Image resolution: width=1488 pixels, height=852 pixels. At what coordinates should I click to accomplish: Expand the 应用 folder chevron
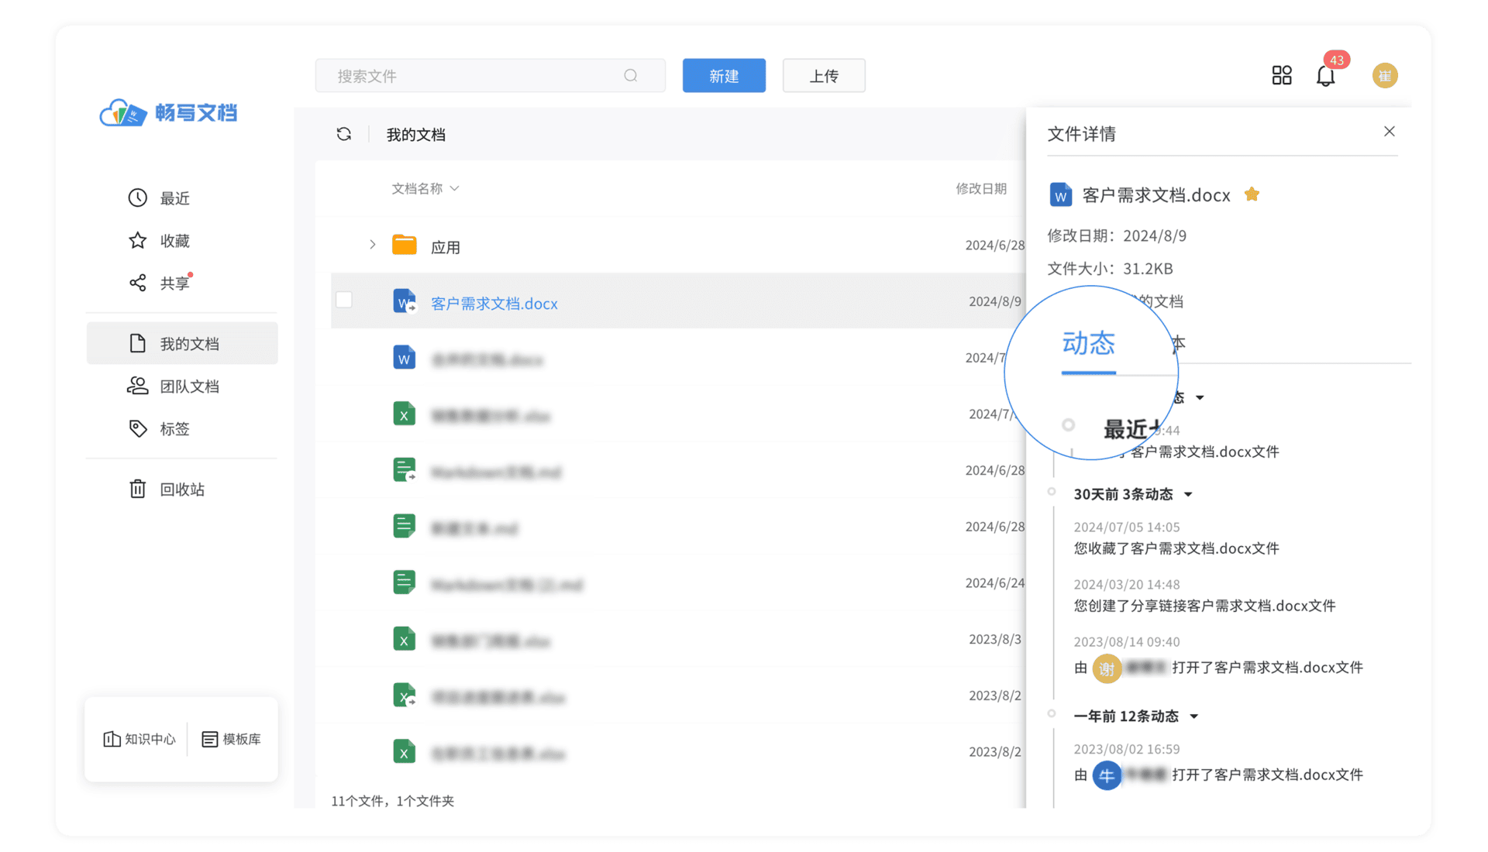(373, 245)
